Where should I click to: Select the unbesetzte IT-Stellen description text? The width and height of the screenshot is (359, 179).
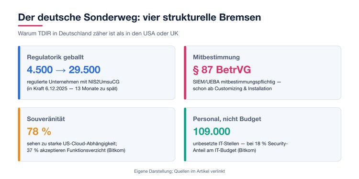tap(240, 147)
